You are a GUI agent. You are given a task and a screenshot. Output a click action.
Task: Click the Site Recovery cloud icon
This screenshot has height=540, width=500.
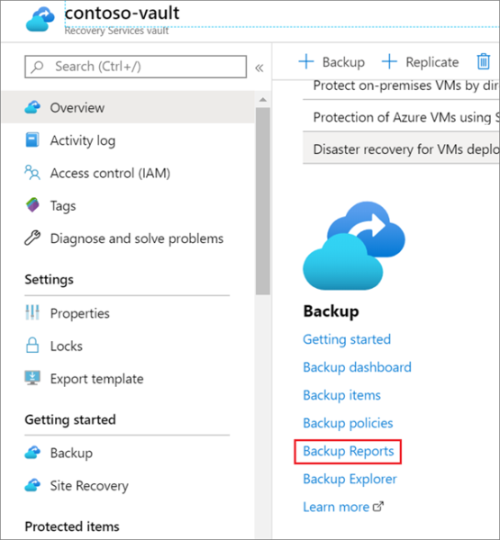click(x=32, y=485)
